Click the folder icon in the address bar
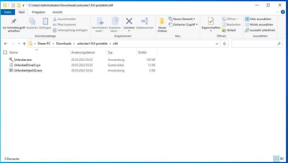This screenshot has height=163, width=288. 31,44
